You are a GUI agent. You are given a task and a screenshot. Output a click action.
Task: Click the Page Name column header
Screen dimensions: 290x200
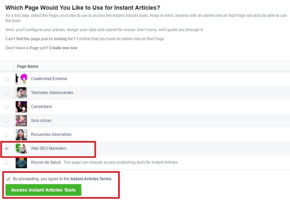(27, 66)
